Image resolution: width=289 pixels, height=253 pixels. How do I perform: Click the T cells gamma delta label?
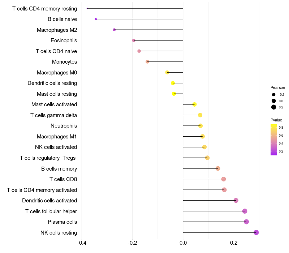click(53, 115)
